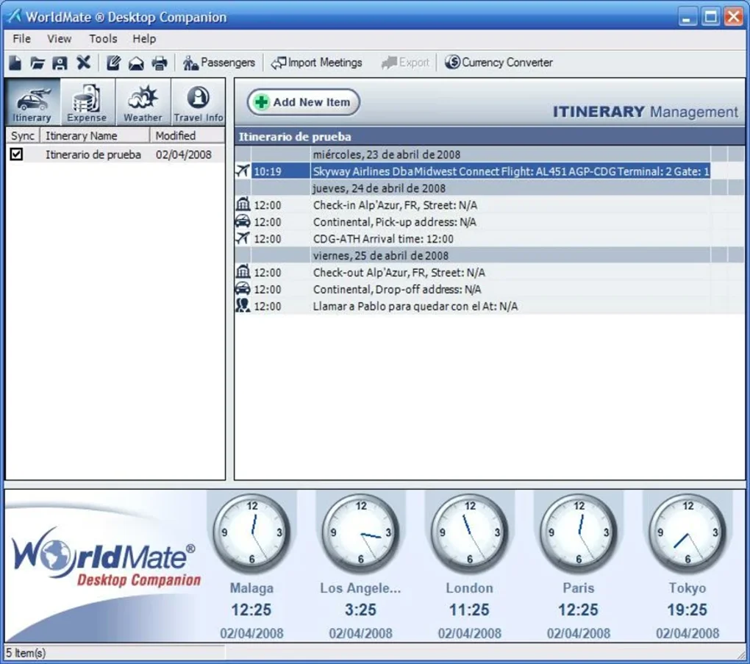Sort by the Itinerary Name column header
Viewport: 750px width, 664px height.
click(95, 136)
